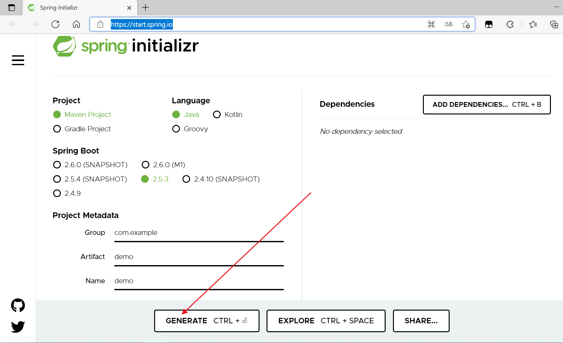Select Spring Boot 2.5.4 (SNAPSHOT)
563x343 pixels.
[90, 179]
